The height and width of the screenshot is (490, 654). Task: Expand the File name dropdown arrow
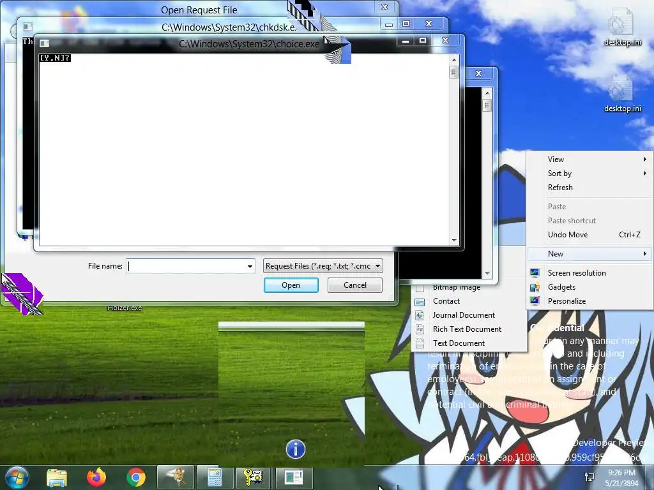(x=250, y=266)
